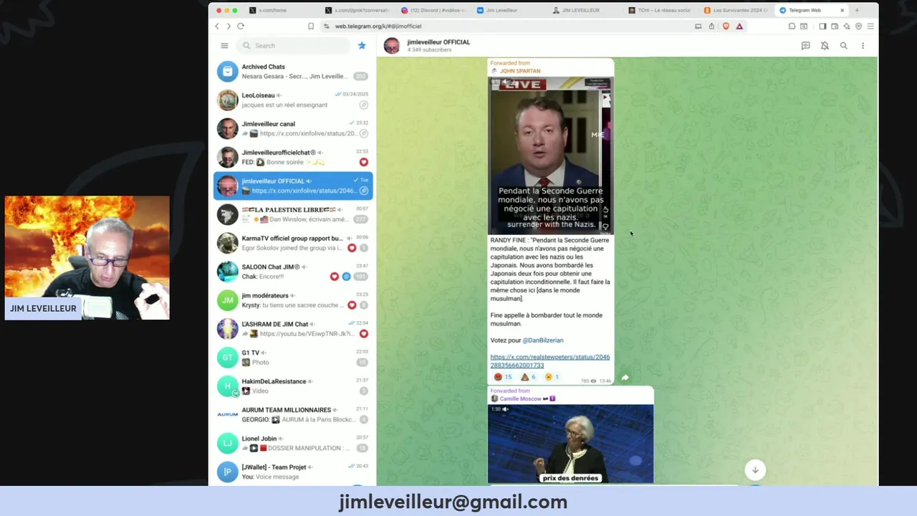This screenshot has height=516, width=917.
Task: Switch to the TCHI – Le réseau social tab
Action: 659,10
